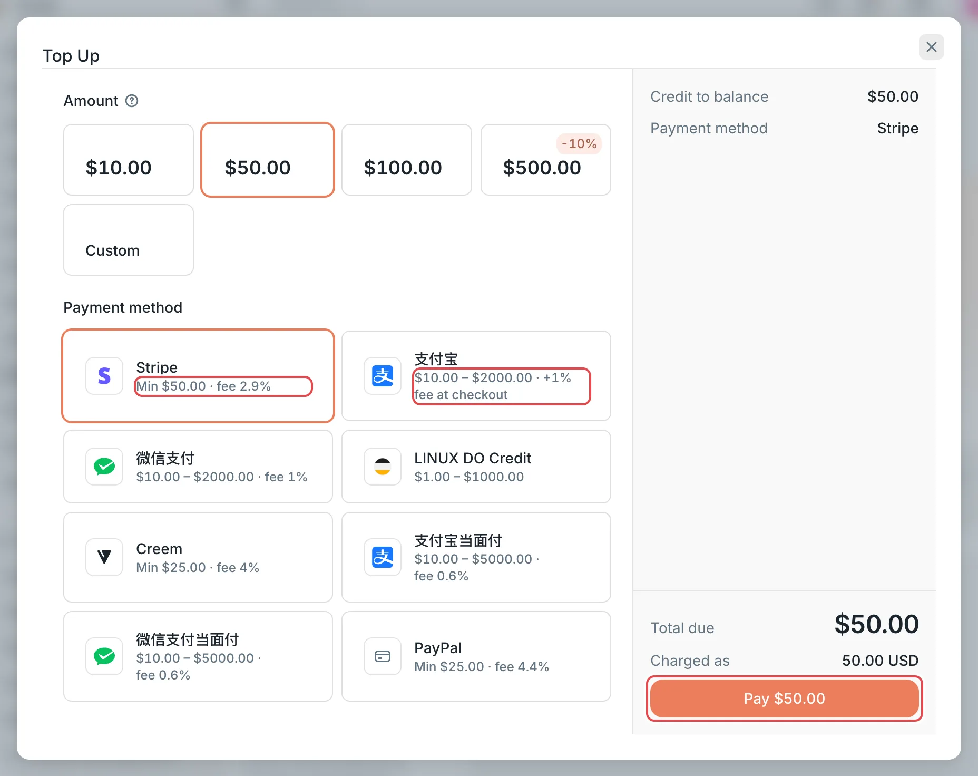This screenshot has height=776, width=978.
Task: Click the Stripe logo icon
Action: tap(104, 376)
